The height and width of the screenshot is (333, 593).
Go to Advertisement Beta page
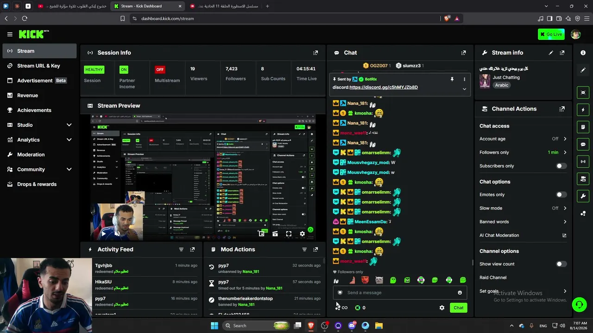pyautogui.click(x=39, y=80)
